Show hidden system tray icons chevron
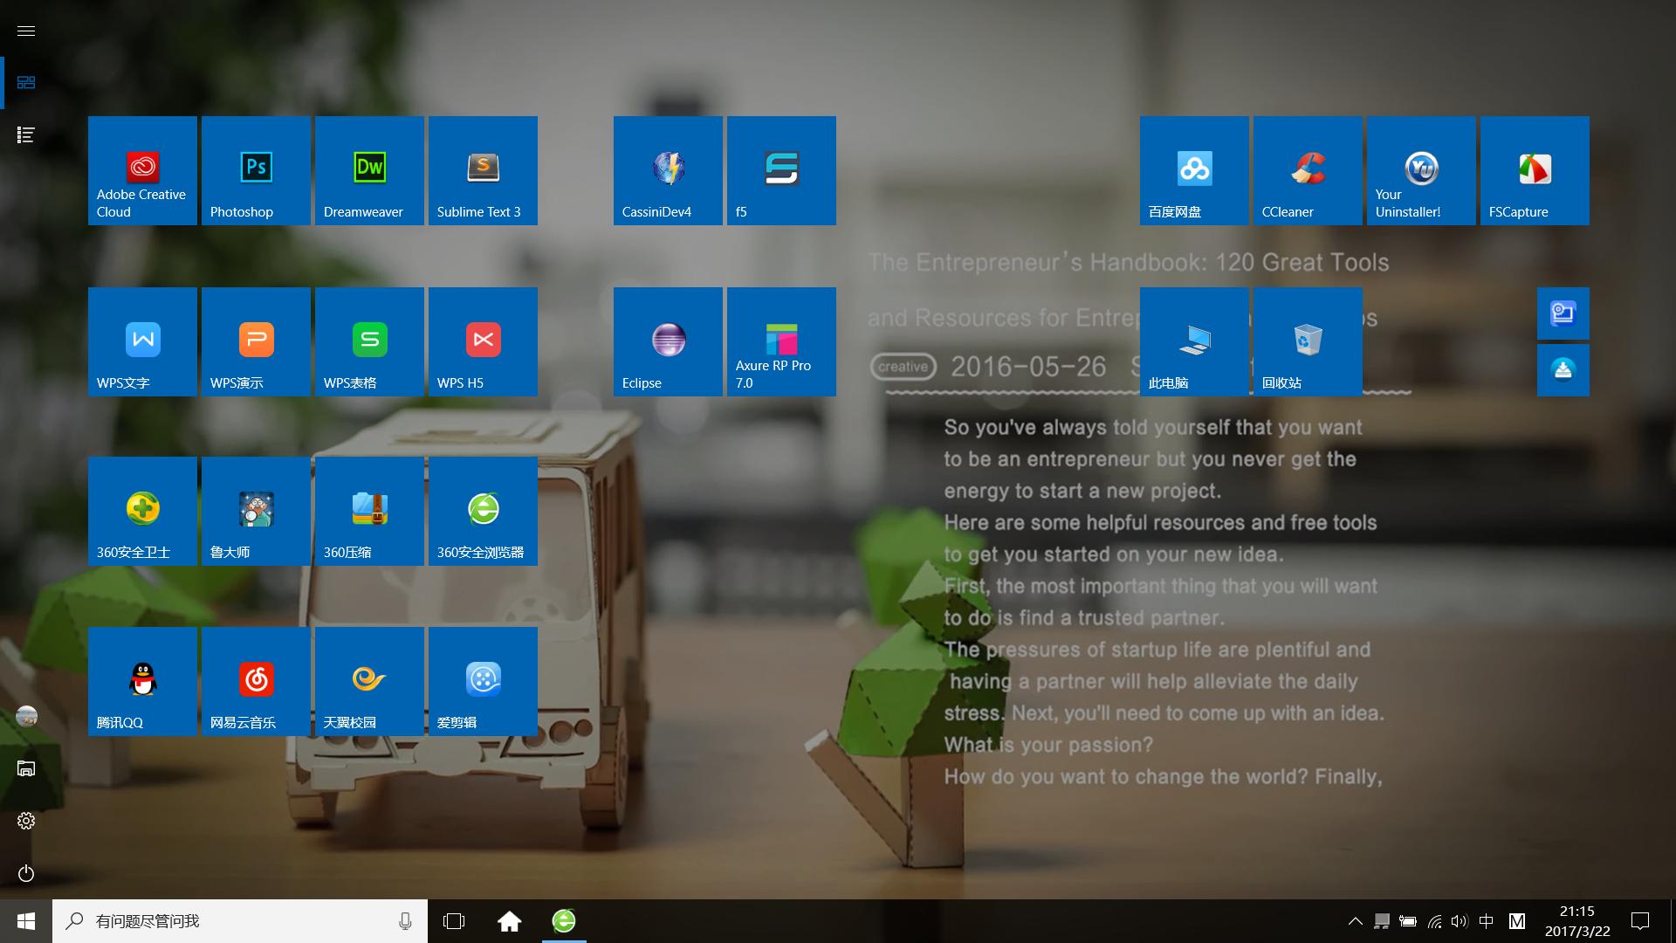Image resolution: width=1676 pixels, height=943 pixels. (x=1355, y=921)
